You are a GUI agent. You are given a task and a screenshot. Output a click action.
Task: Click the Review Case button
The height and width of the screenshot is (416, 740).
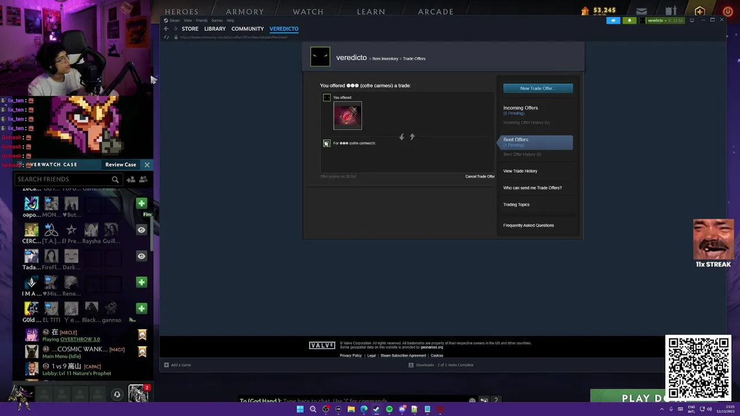pos(121,165)
